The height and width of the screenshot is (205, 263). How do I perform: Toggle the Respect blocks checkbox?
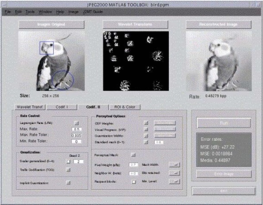[134, 182]
